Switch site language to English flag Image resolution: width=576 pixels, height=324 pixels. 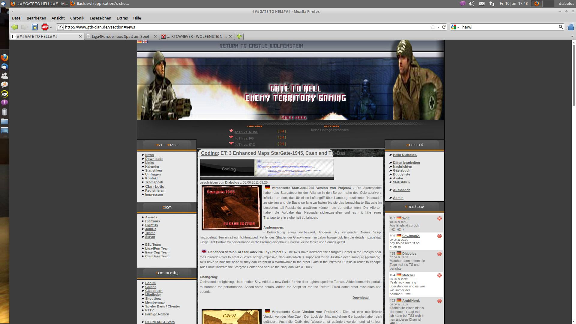point(145,42)
